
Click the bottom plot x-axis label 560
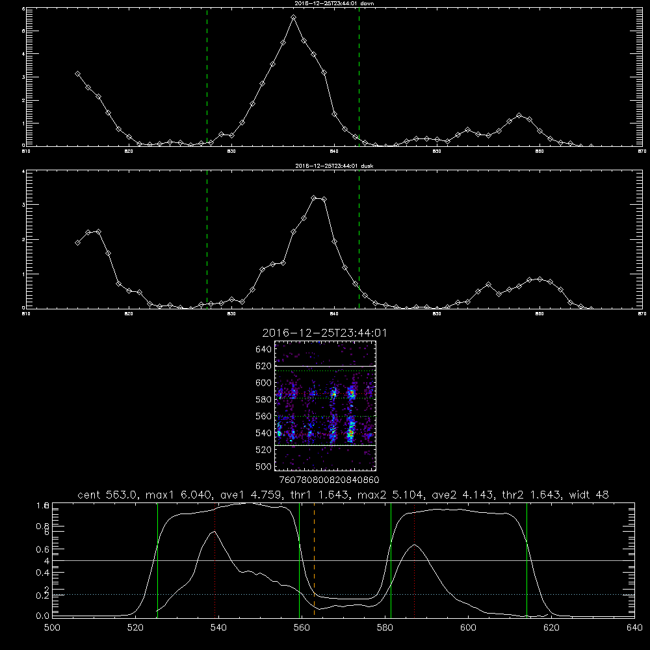click(x=302, y=628)
